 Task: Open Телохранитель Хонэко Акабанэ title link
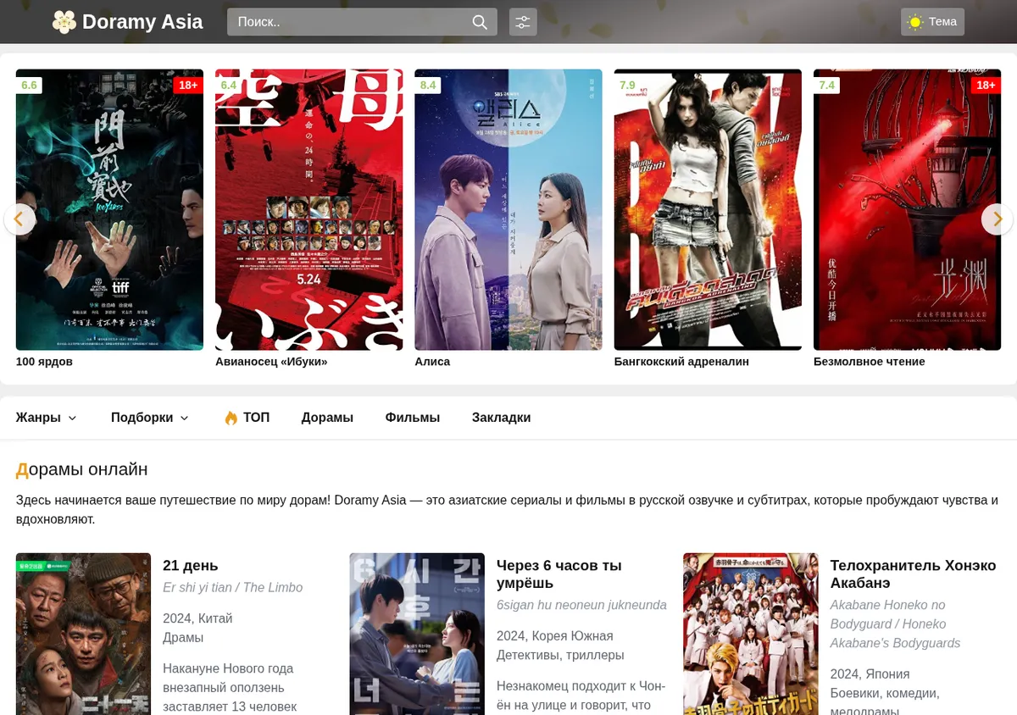pos(913,574)
